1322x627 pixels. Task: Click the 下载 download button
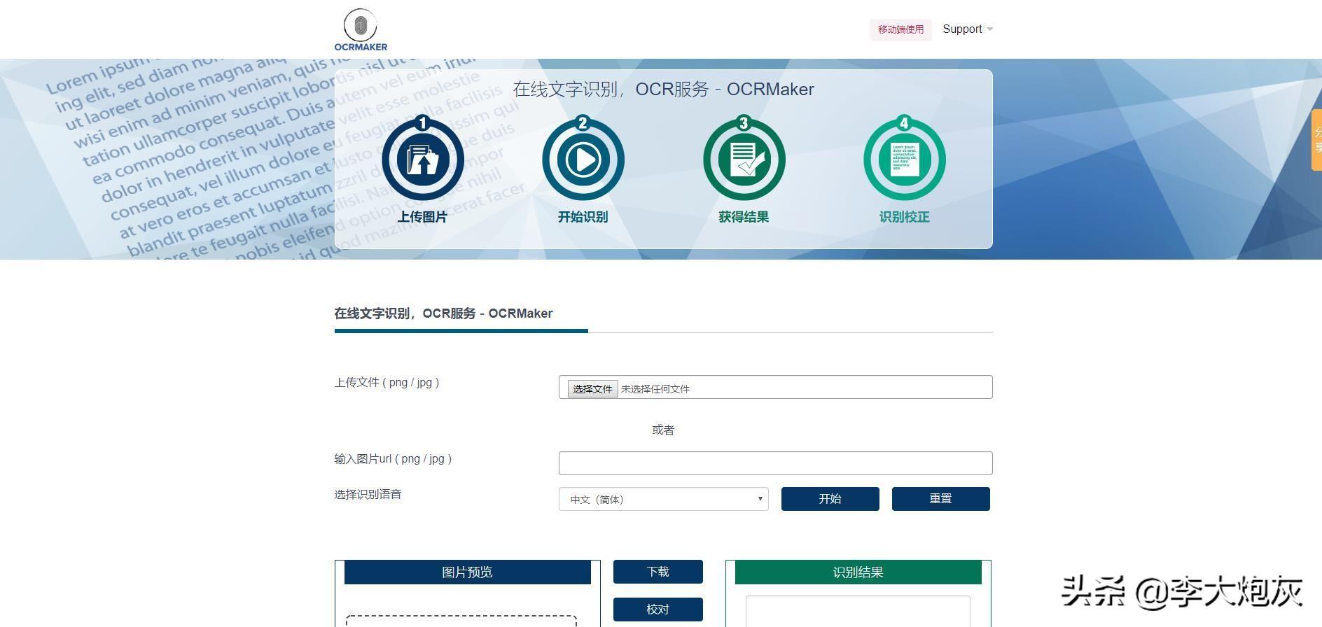658,572
